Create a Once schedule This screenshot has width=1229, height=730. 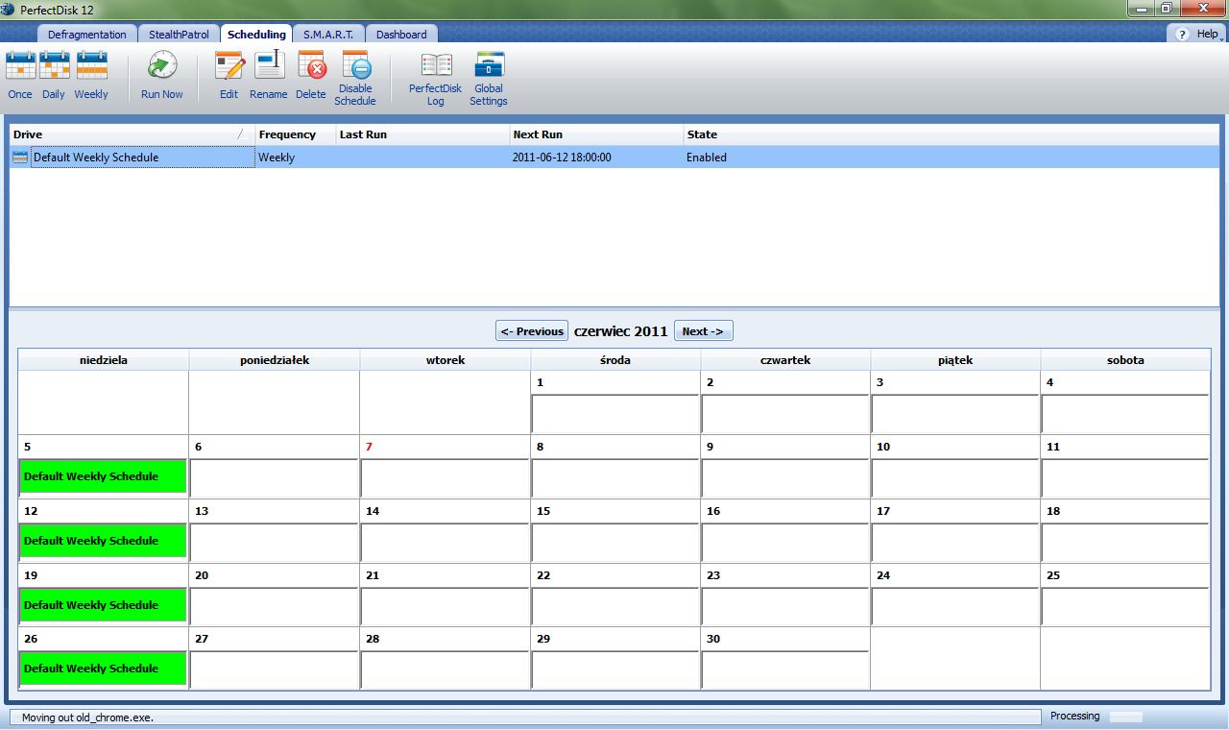point(20,76)
